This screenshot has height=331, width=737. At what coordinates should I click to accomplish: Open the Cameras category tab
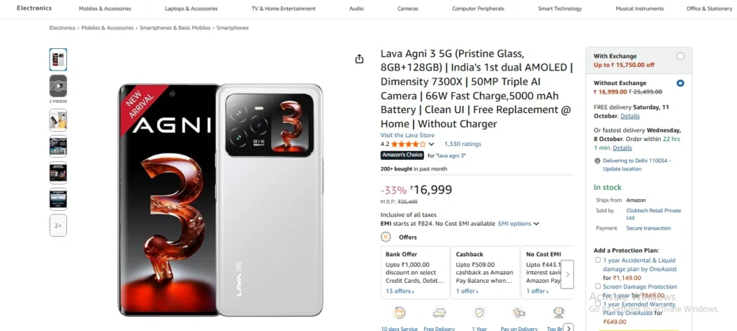[x=407, y=9]
